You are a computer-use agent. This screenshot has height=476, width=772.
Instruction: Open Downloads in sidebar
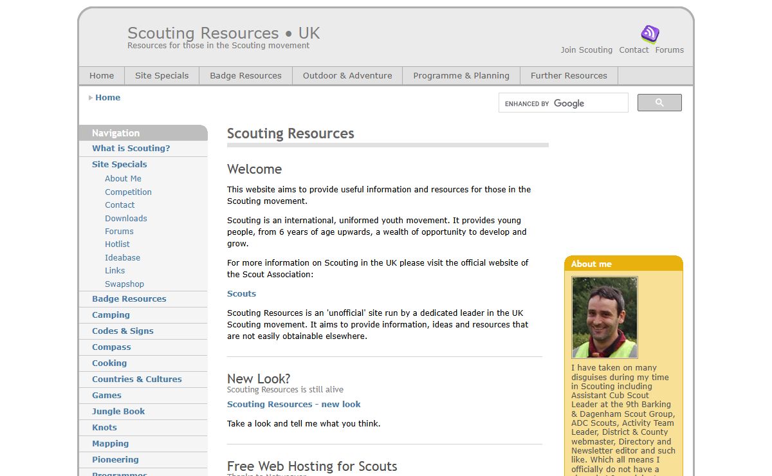(126, 219)
